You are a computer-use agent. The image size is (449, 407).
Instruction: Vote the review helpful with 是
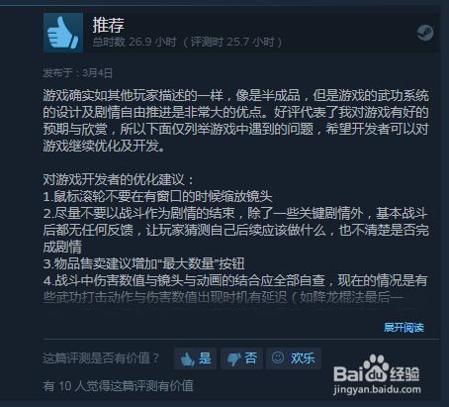pos(195,358)
